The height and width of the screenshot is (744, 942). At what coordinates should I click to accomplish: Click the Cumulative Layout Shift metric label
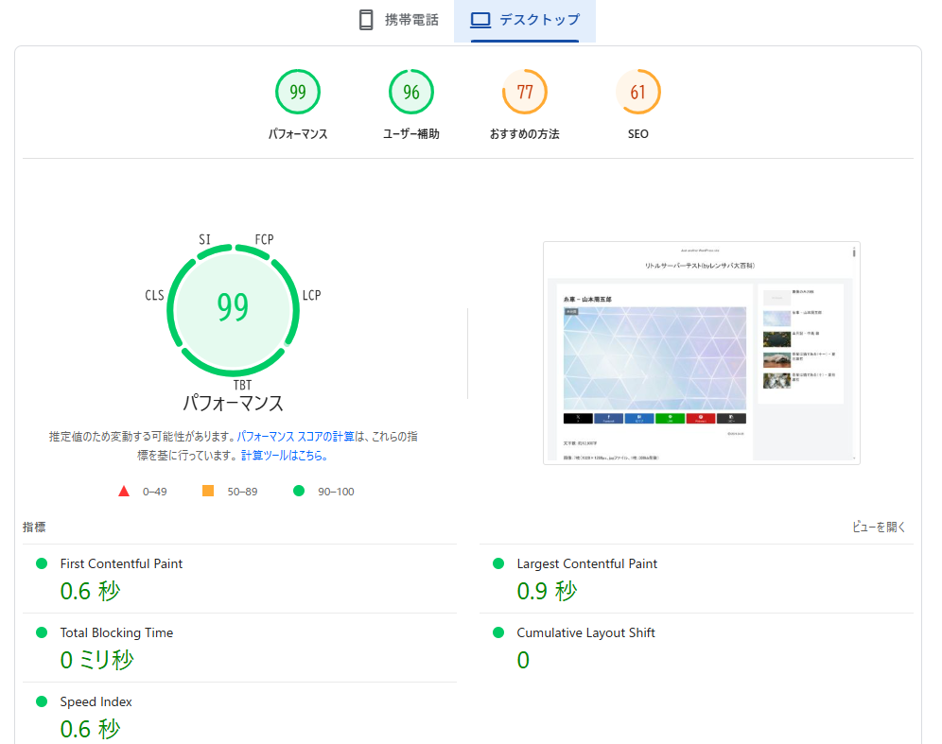tap(585, 632)
